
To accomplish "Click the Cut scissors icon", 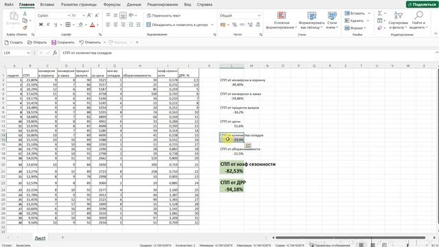I will [x=25, y=14].
